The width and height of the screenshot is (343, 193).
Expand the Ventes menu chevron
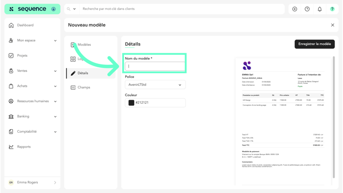click(55, 71)
